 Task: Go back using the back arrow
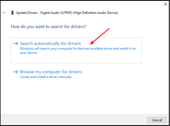click(4, 12)
